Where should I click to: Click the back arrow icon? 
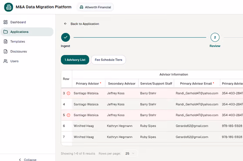(65, 23)
